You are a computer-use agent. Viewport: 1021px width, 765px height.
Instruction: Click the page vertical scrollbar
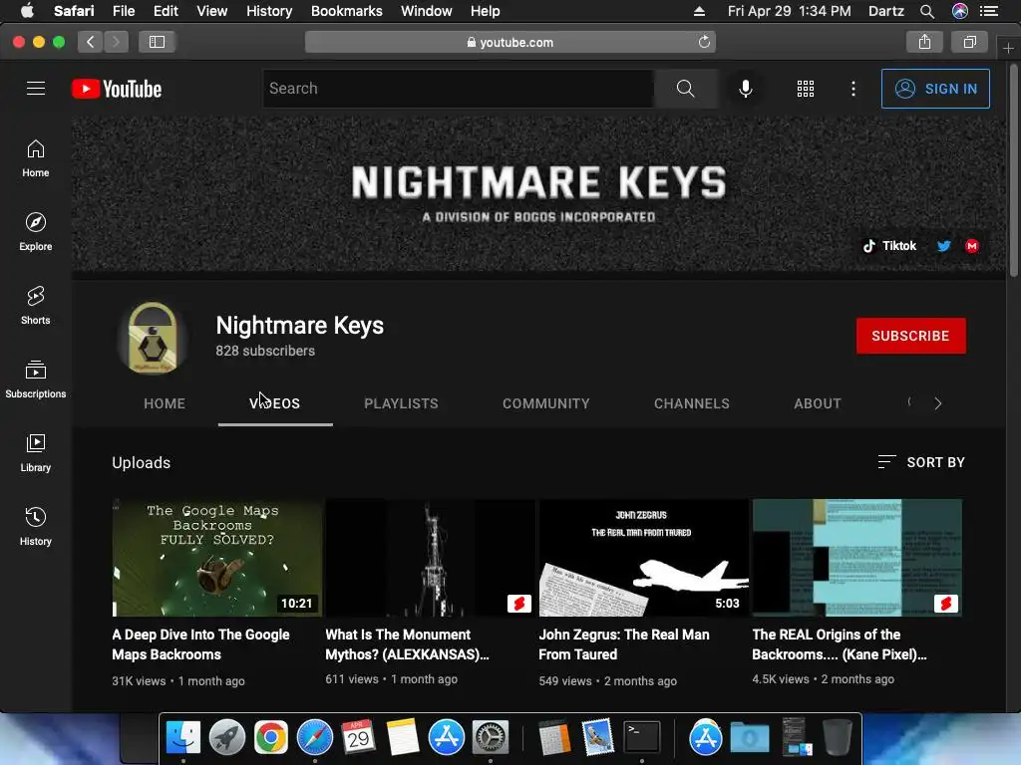(x=1013, y=169)
